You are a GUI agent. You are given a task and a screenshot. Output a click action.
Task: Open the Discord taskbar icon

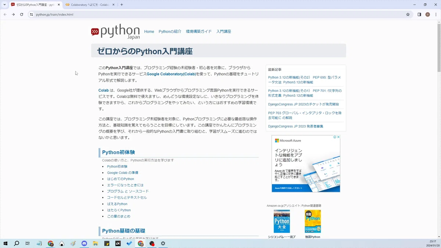click(x=84, y=243)
